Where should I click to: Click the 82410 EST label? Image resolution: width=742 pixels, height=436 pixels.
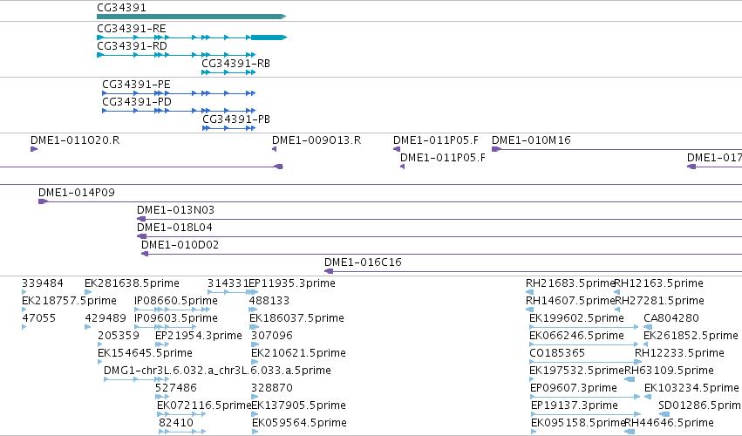[x=176, y=423]
